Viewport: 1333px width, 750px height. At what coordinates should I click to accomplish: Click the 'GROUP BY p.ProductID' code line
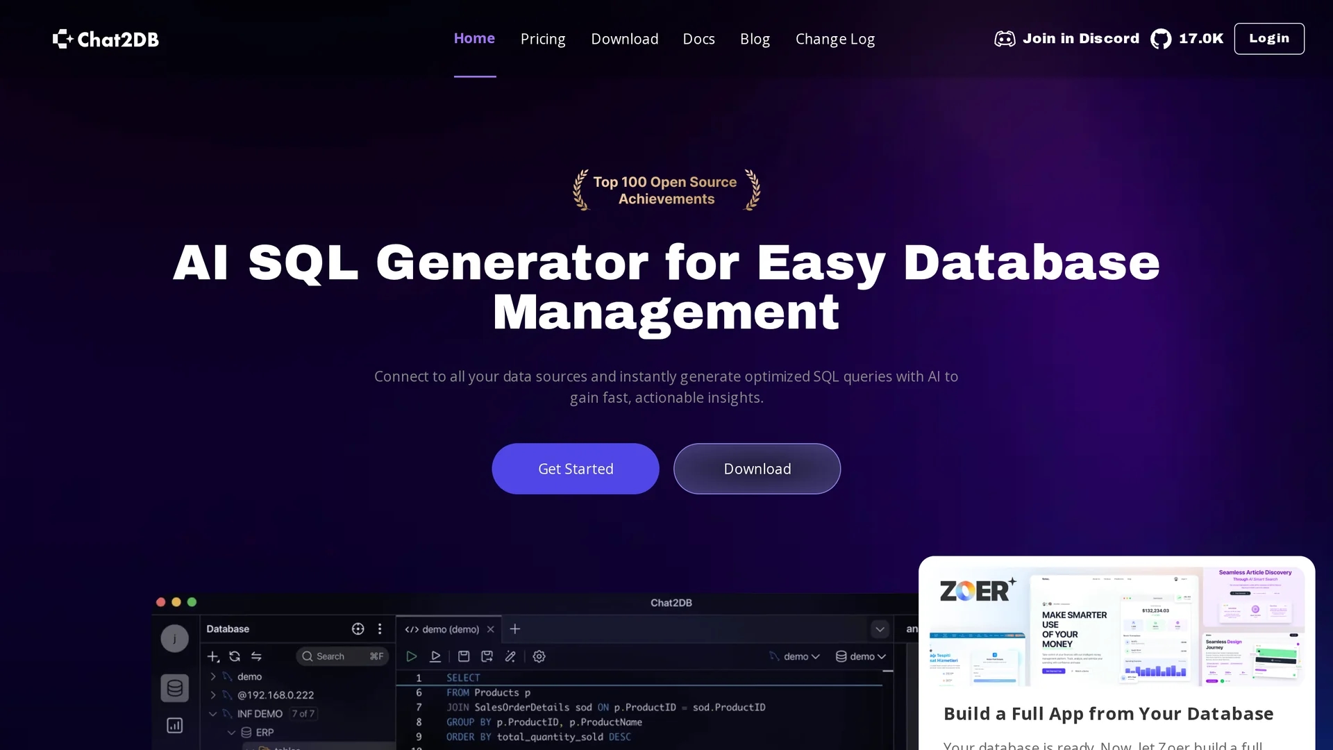pyautogui.click(x=544, y=722)
